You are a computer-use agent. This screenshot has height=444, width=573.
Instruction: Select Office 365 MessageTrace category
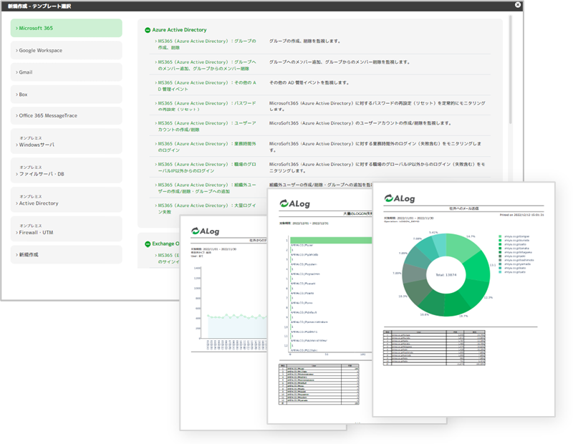tap(66, 115)
